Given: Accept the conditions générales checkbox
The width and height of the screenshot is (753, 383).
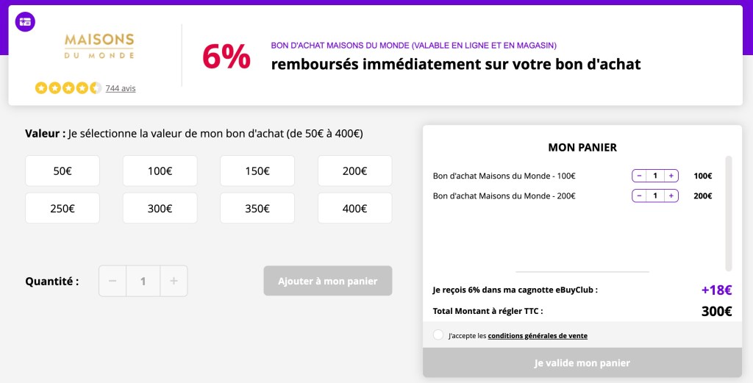Looking at the screenshot, I should (438, 335).
